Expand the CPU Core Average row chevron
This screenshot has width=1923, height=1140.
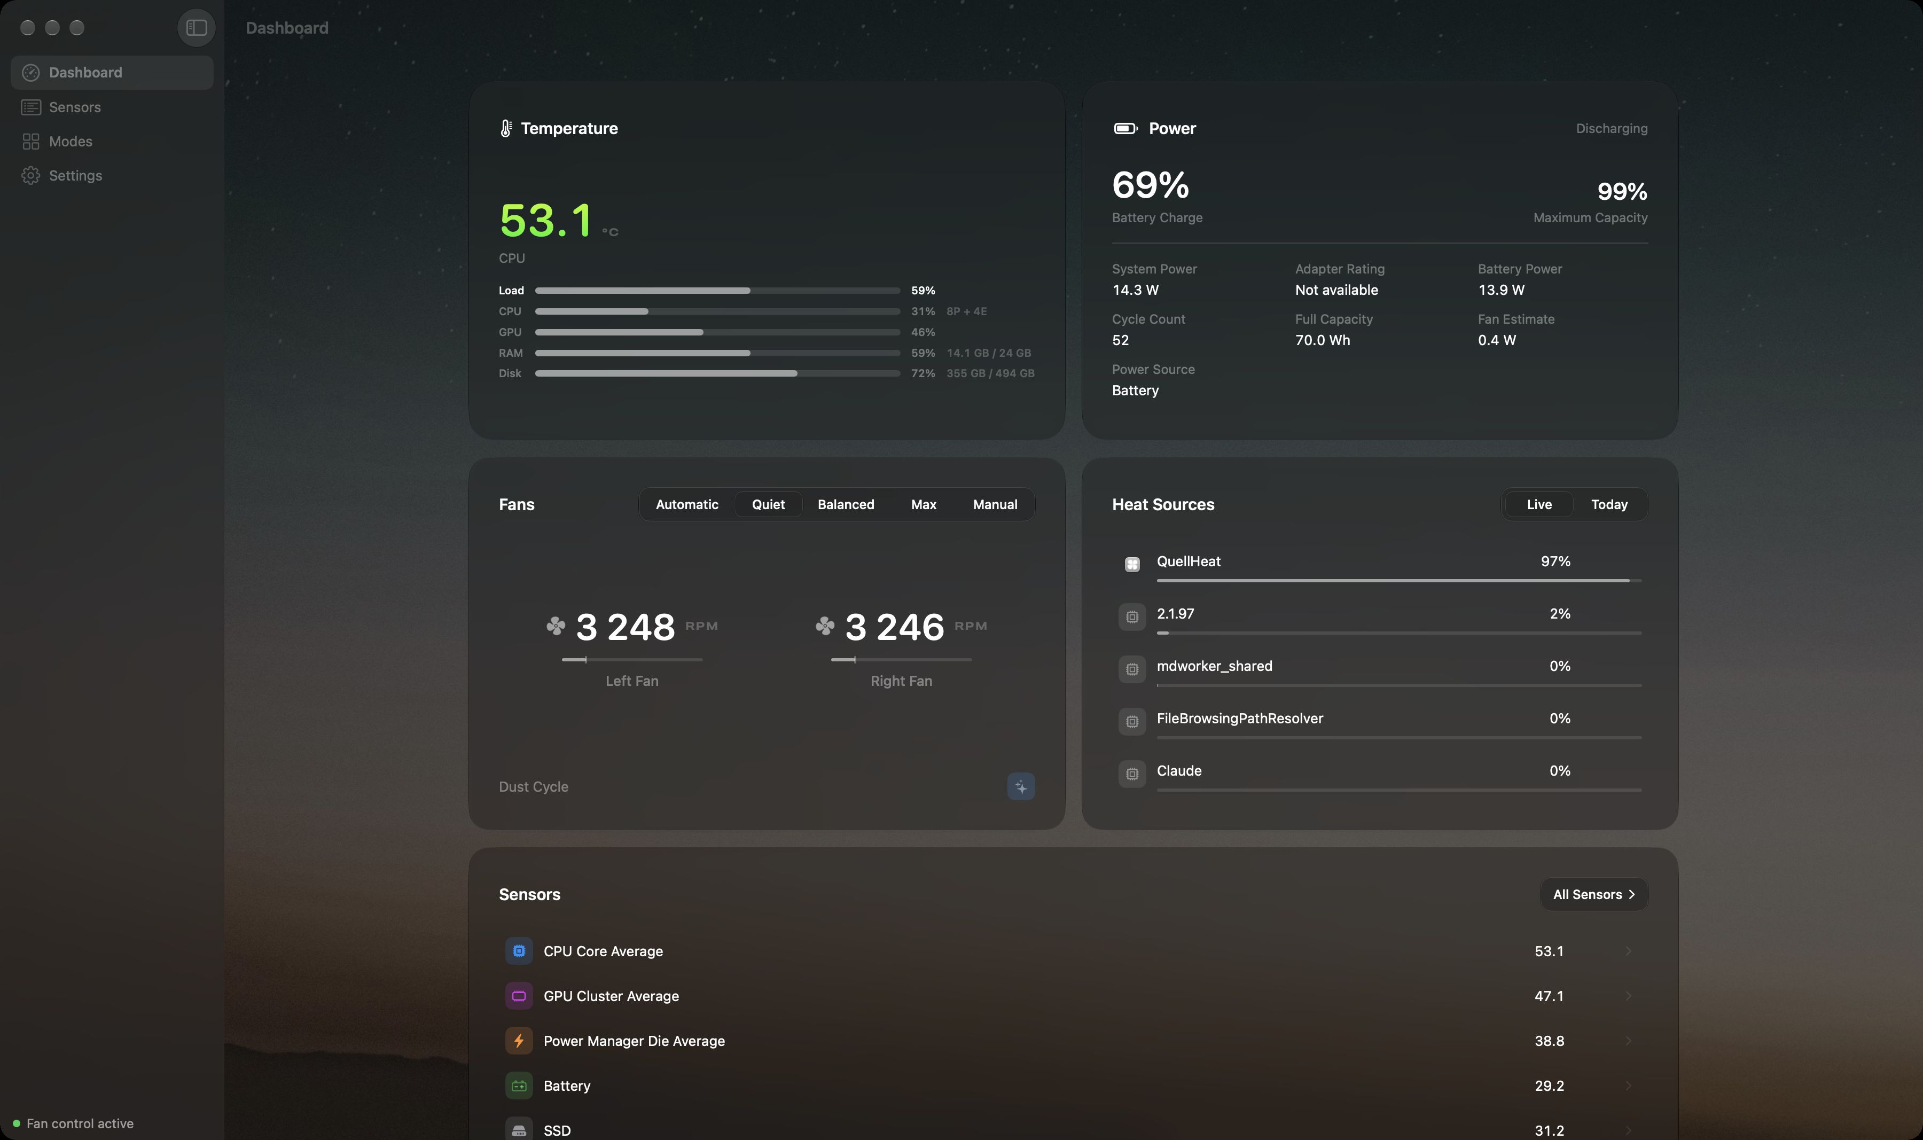pyautogui.click(x=1628, y=951)
